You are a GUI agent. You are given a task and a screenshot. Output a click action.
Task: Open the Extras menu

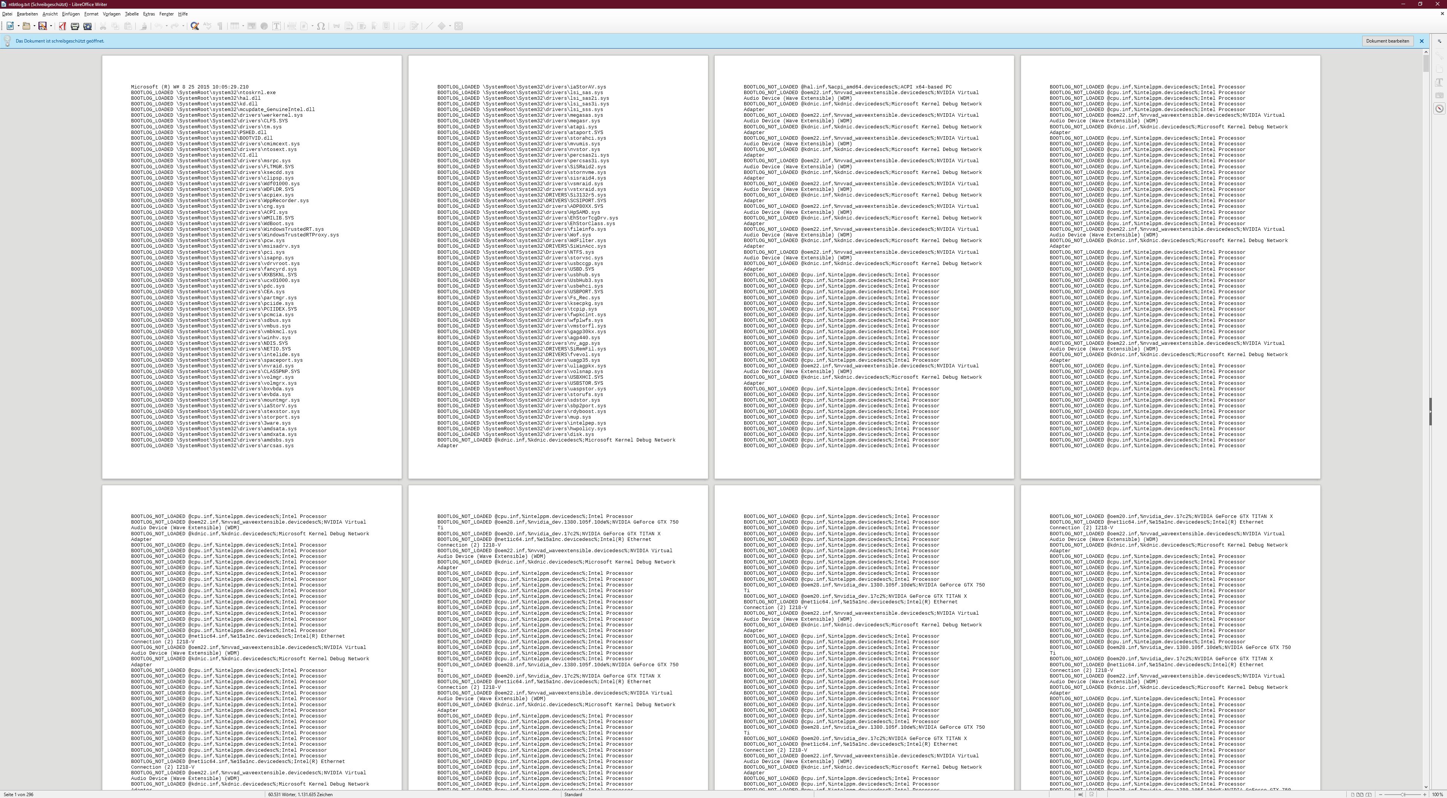(x=148, y=14)
